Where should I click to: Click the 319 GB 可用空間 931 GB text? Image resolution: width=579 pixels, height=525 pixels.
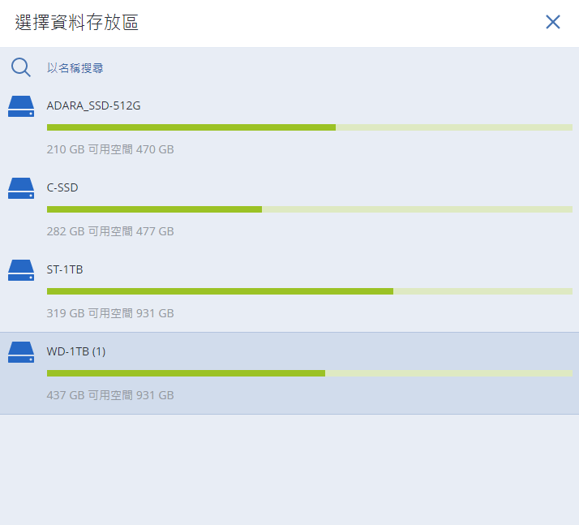click(x=110, y=313)
